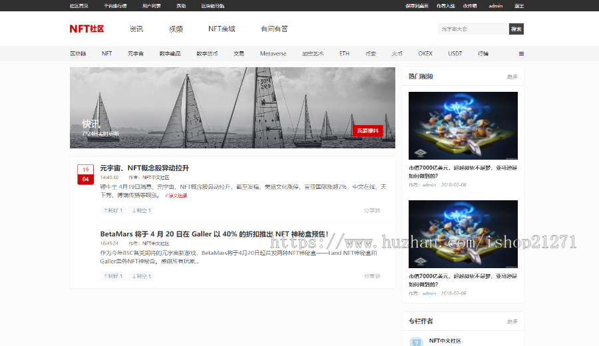Vote 利空 on 元宇宙、NFT概念股 news
This screenshot has height=346, width=599.
[141, 210]
